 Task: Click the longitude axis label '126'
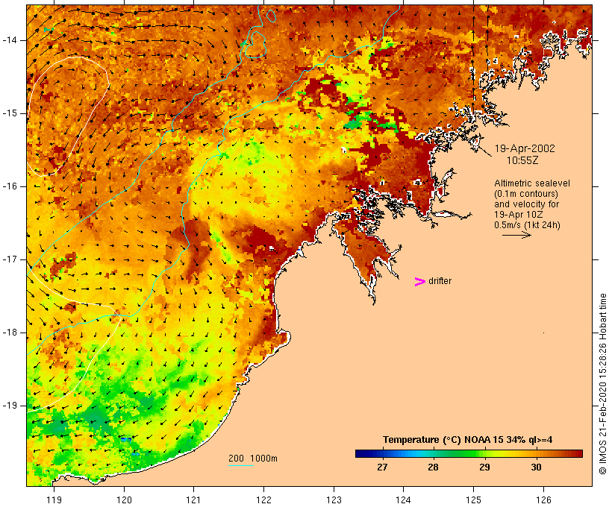tap(543, 500)
